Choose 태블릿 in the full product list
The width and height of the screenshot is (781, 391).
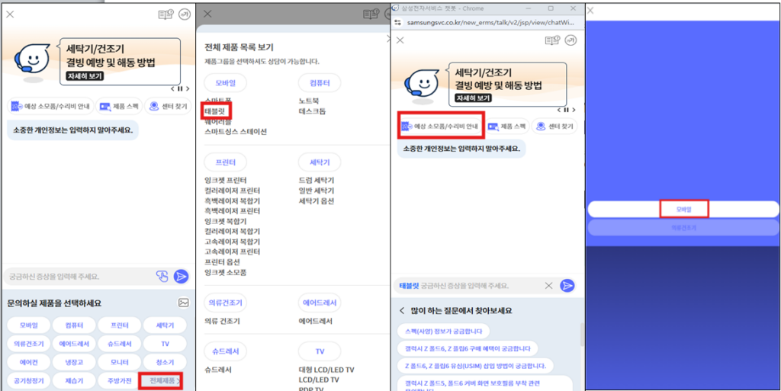click(x=215, y=111)
